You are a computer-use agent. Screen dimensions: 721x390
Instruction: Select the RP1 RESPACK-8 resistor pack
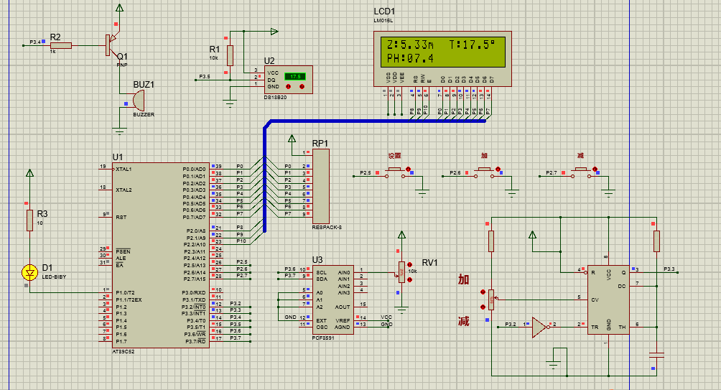tap(320, 186)
